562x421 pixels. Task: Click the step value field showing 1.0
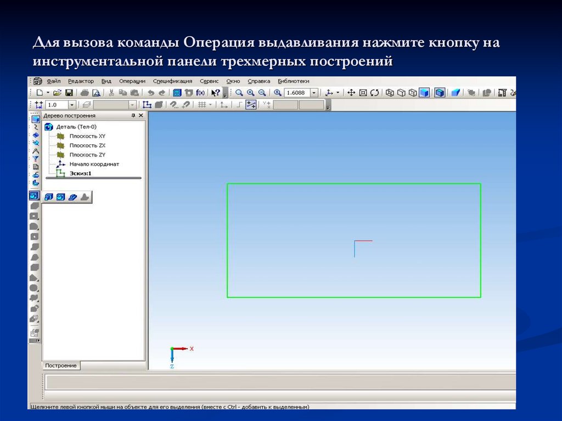click(57, 105)
